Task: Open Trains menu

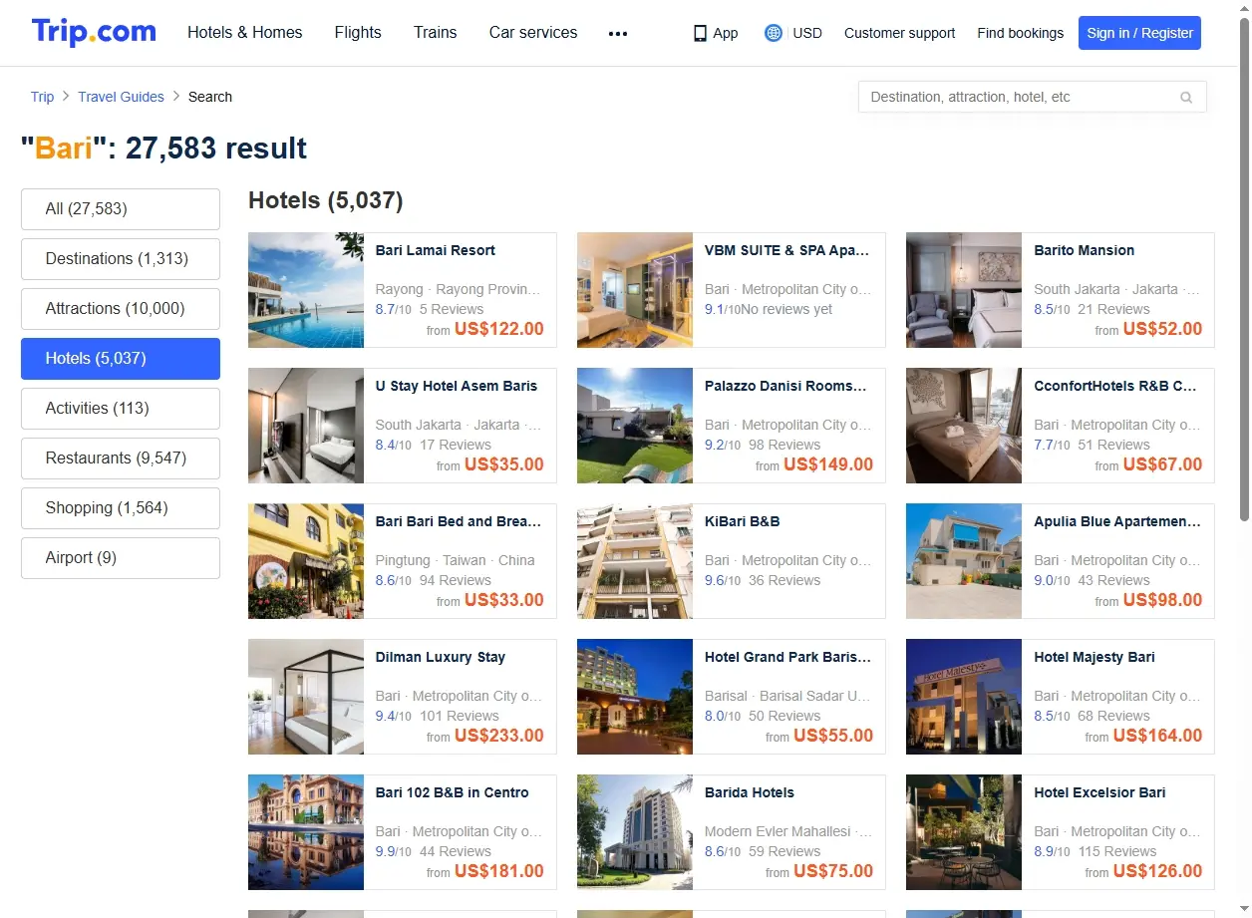Action: click(436, 32)
